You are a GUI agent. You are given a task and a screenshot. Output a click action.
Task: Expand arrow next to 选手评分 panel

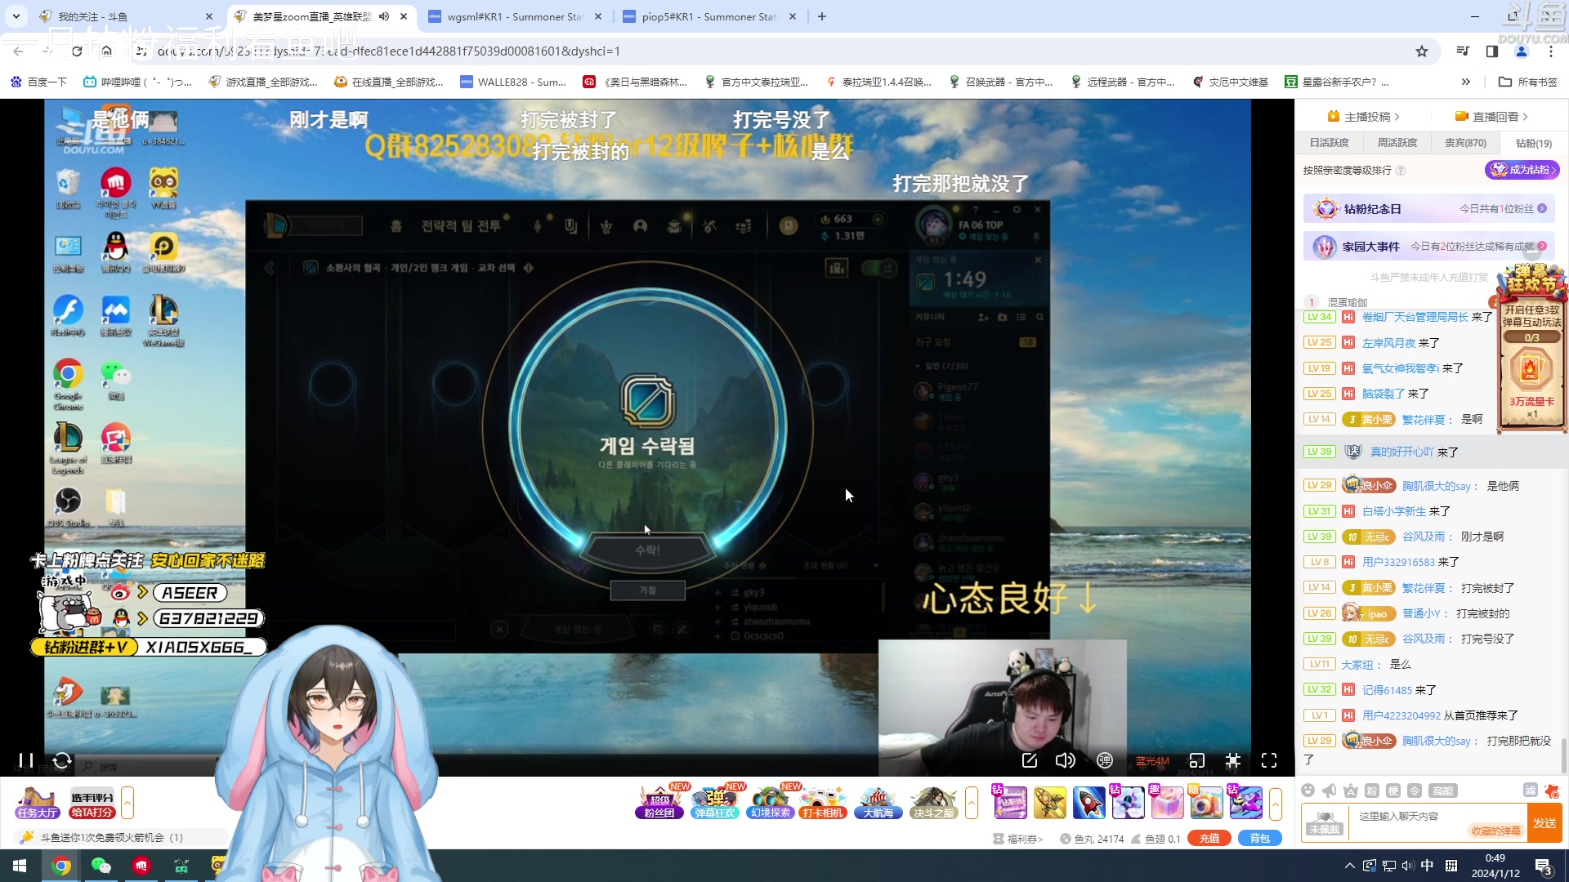pyautogui.click(x=127, y=803)
